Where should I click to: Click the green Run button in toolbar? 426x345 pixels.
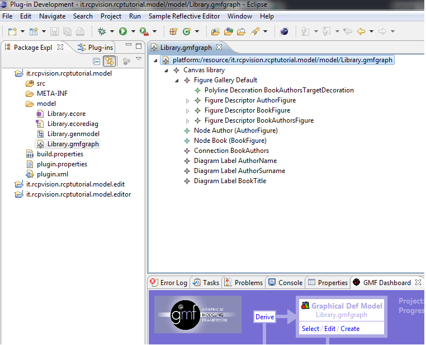tap(123, 31)
